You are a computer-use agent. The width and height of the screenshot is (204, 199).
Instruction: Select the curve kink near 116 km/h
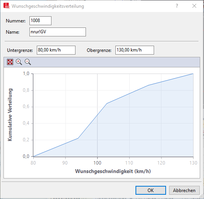point(149,85)
